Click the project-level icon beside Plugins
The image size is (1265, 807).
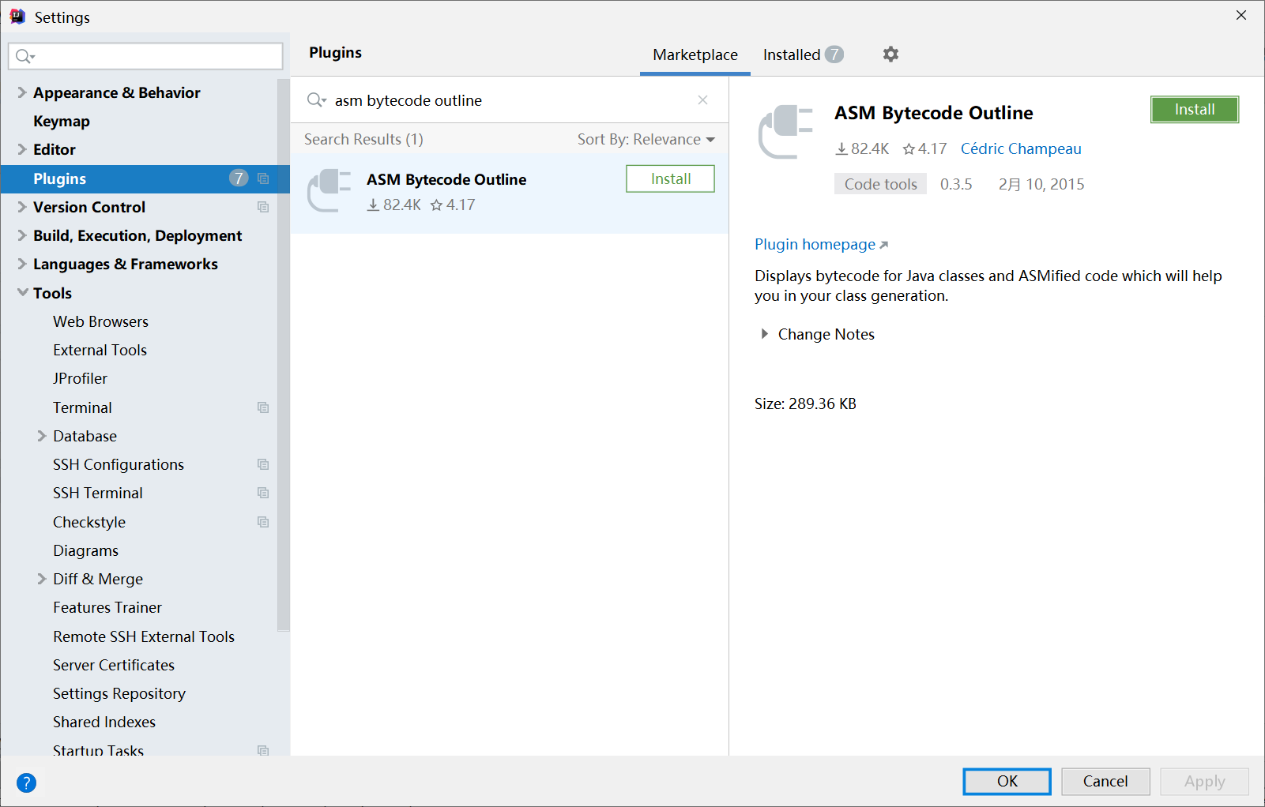coord(263,178)
